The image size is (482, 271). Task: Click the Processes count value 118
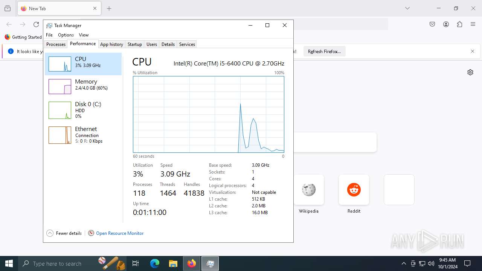coord(139,193)
